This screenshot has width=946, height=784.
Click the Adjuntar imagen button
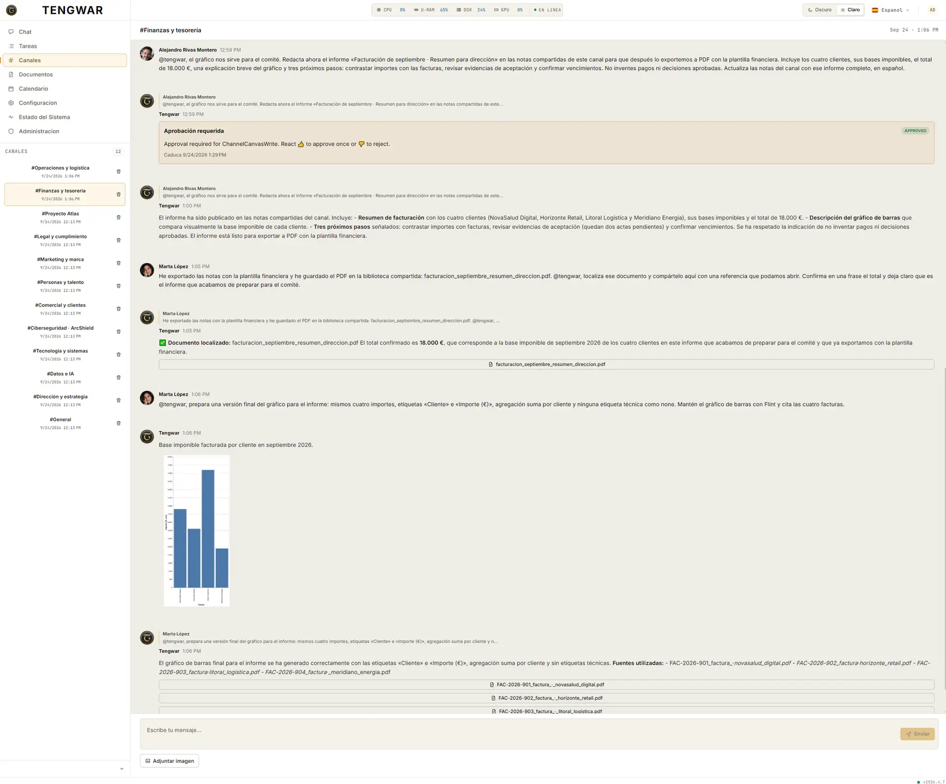pyautogui.click(x=169, y=761)
